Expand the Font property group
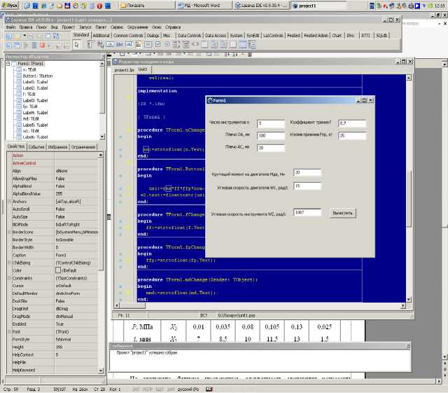 pyautogui.click(x=8, y=331)
